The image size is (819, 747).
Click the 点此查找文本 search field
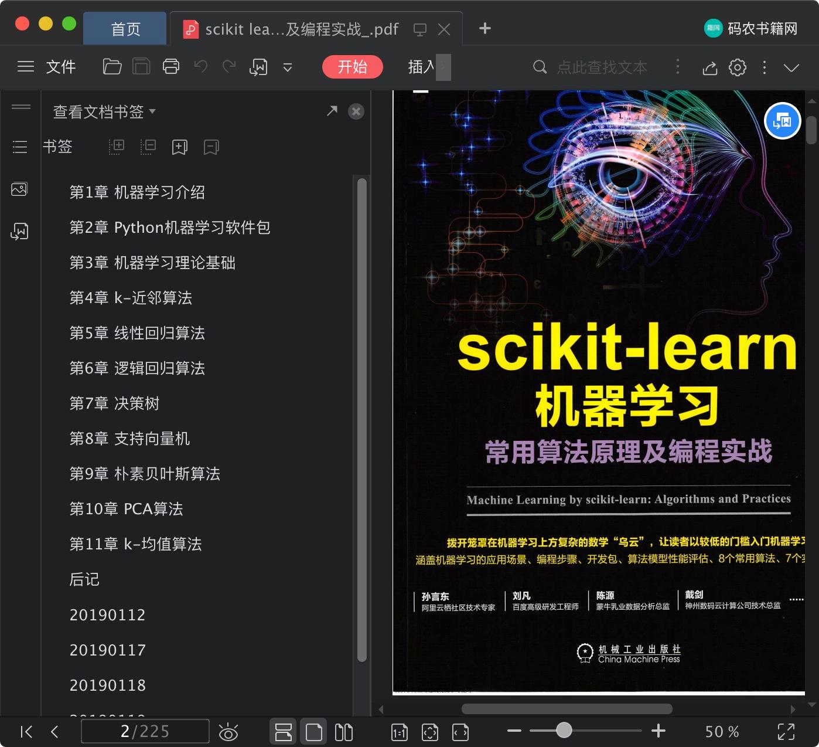[602, 67]
